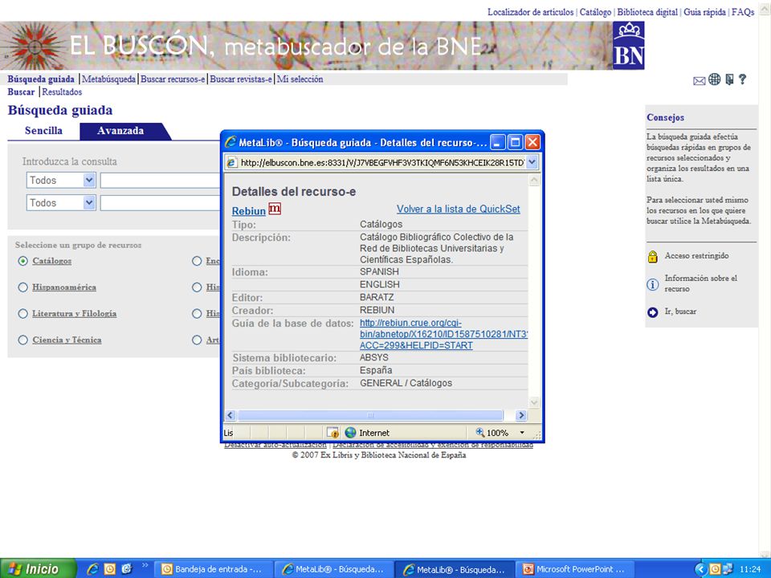Click the Literatura y Filología group link

coord(74,314)
